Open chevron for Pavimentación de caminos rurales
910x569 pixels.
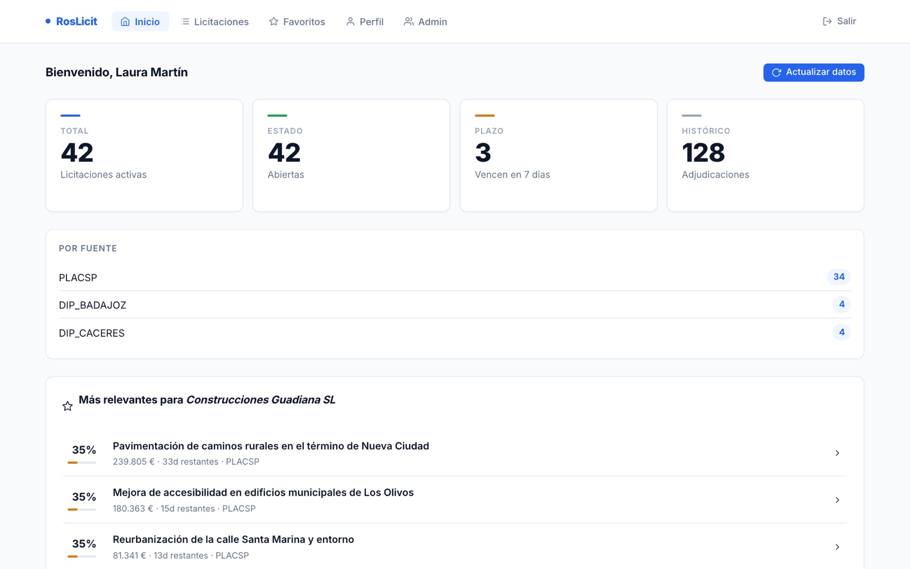coord(837,453)
